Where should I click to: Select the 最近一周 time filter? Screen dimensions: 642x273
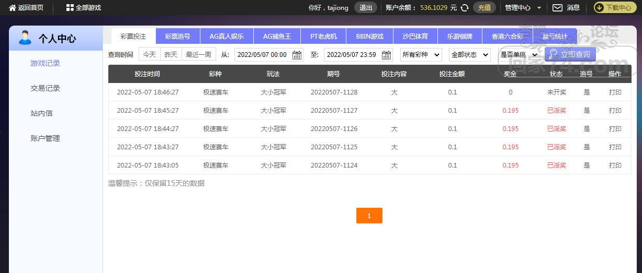click(198, 55)
